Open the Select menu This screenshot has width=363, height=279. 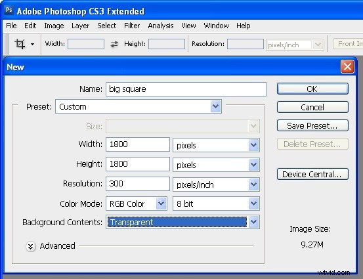[x=106, y=26]
